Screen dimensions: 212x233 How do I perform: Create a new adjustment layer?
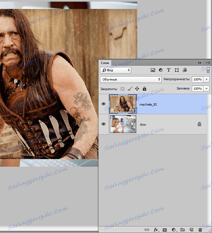[x=174, y=230]
